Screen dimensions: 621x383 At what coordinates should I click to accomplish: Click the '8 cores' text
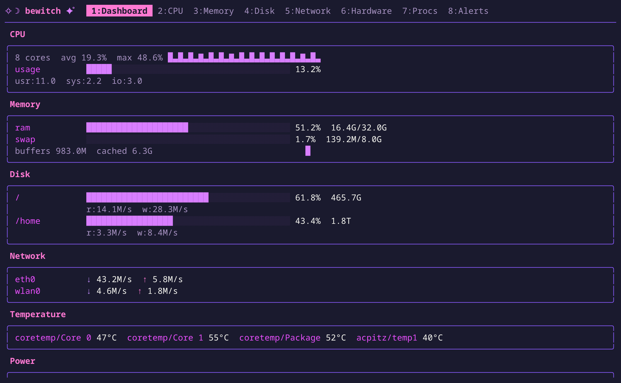33,57
